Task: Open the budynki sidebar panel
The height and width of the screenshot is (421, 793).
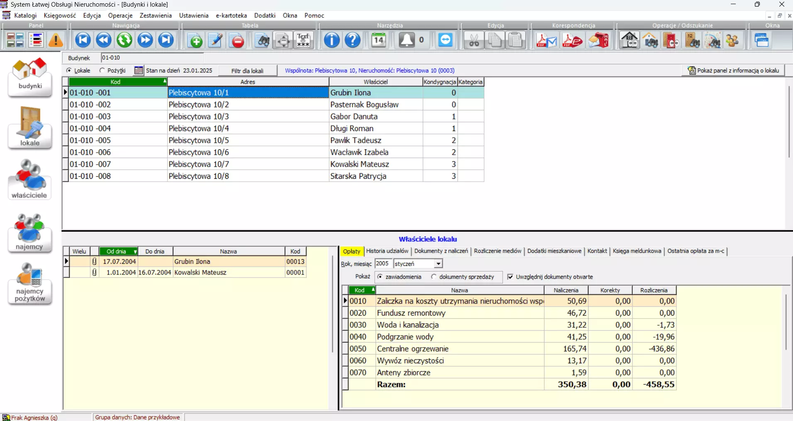Action: 30,77
